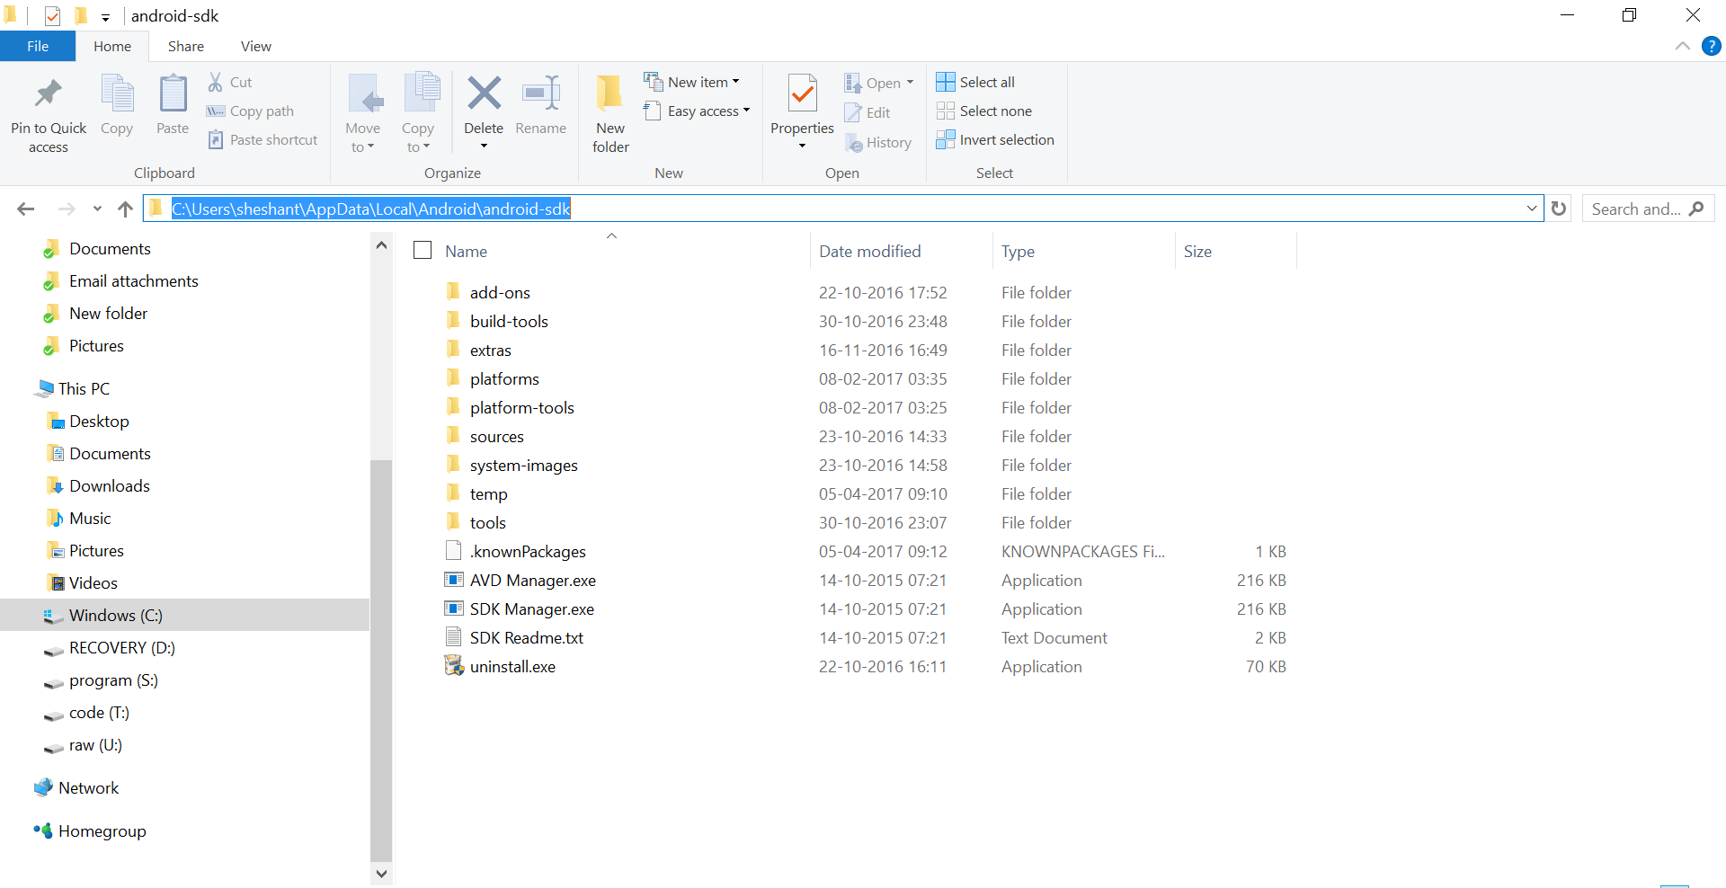Click the Delete icon in the Organize group
The height and width of the screenshot is (888, 1726).
pyautogui.click(x=484, y=93)
